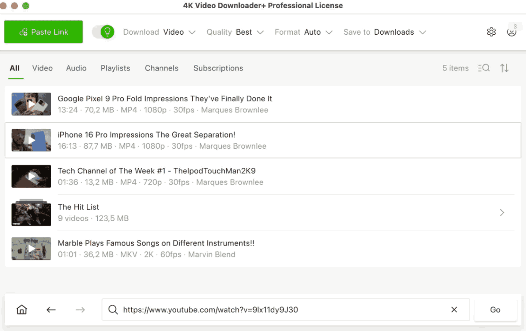Open settings via the gear icon
The width and height of the screenshot is (526, 331).
point(491,32)
